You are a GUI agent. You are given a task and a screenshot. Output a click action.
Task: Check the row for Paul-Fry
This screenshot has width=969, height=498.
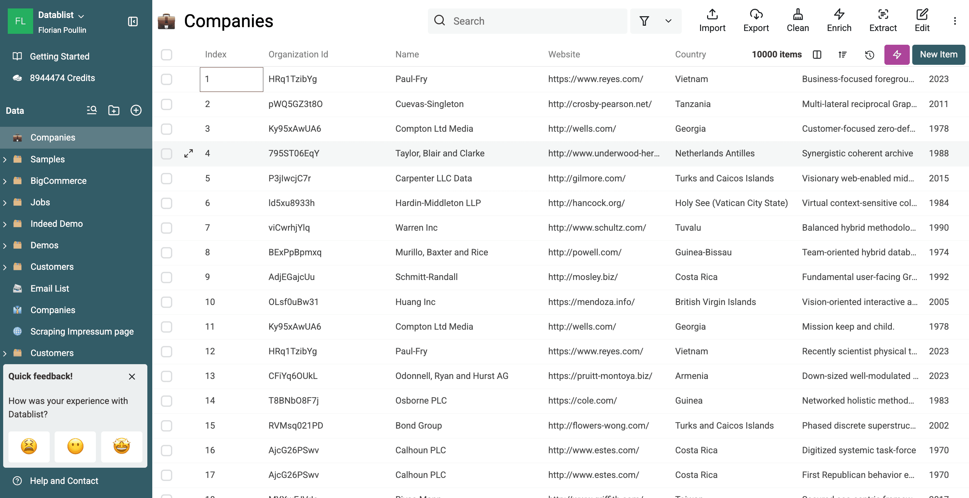point(166,79)
